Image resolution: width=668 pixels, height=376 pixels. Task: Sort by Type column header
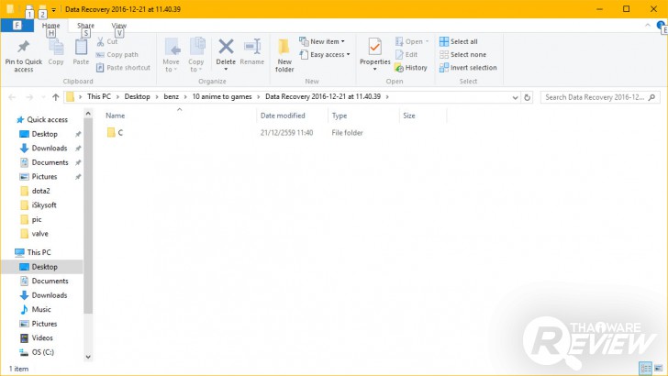coord(340,116)
